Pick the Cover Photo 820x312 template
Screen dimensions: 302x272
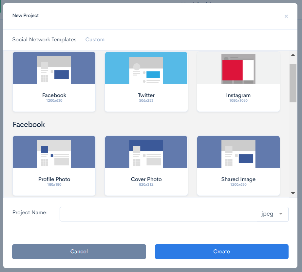click(146, 165)
